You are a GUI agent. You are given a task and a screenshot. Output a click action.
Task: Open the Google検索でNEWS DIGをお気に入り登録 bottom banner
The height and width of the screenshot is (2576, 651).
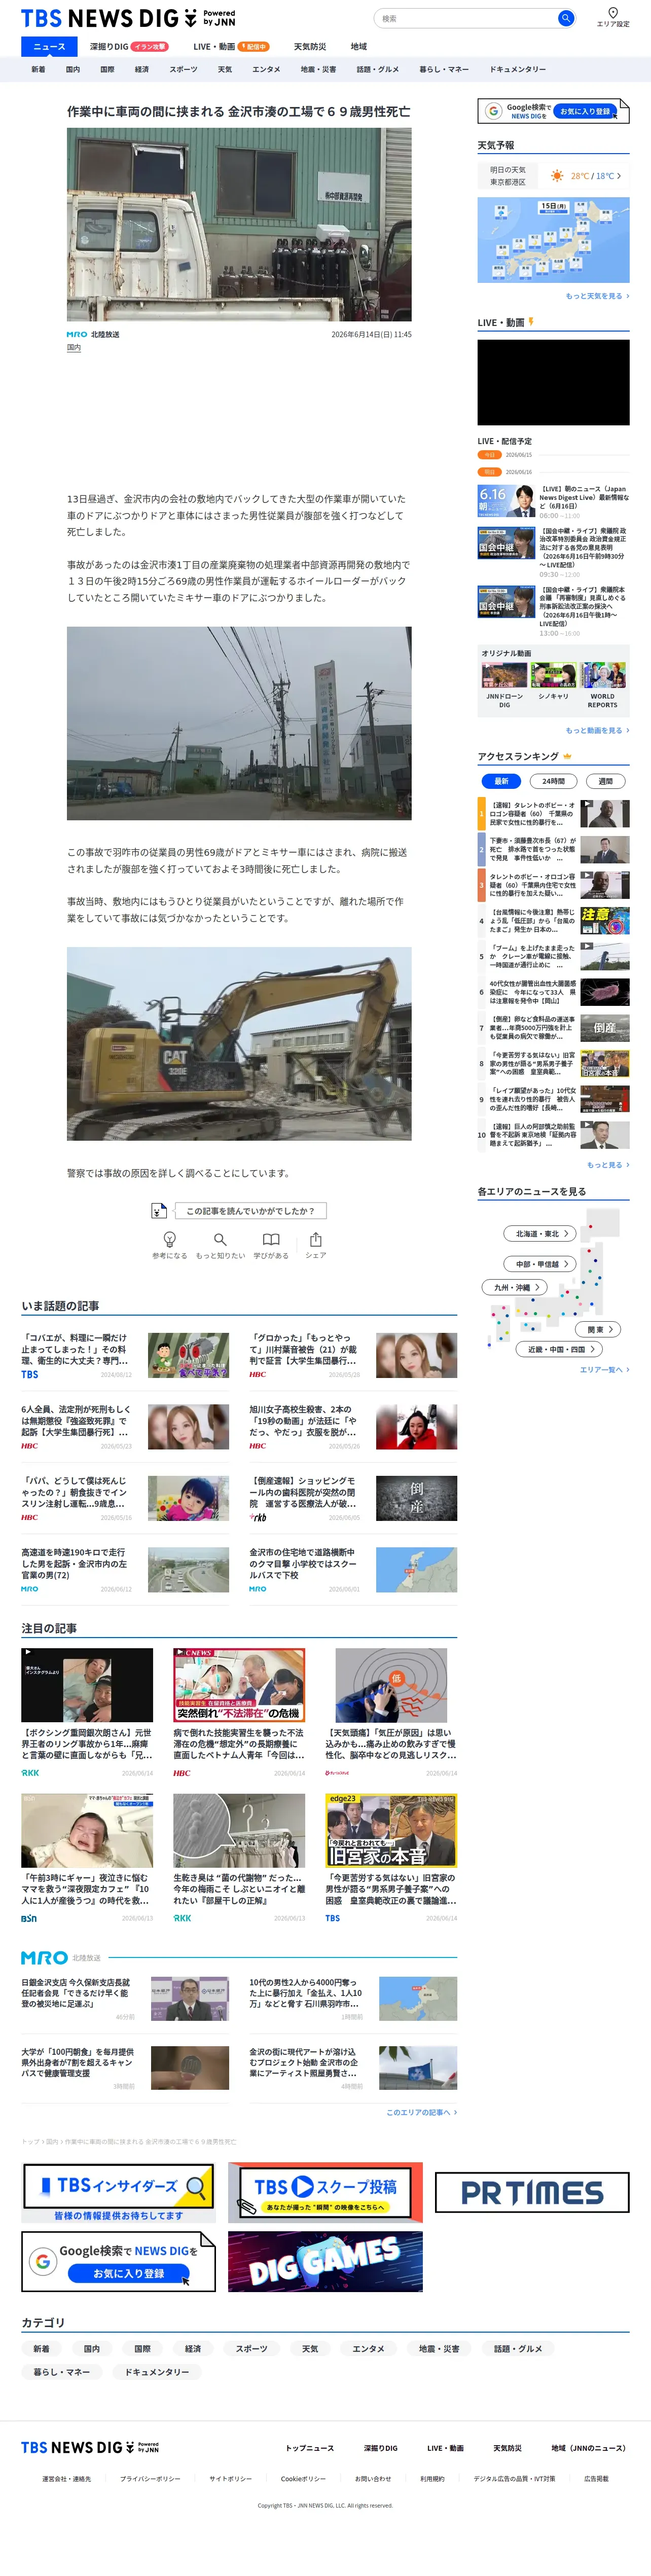click(118, 2261)
